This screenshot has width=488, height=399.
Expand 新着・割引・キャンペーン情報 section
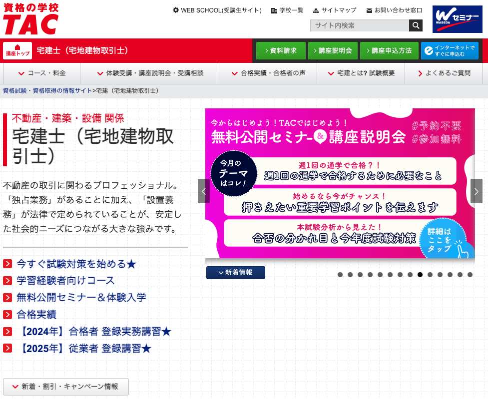pos(66,387)
